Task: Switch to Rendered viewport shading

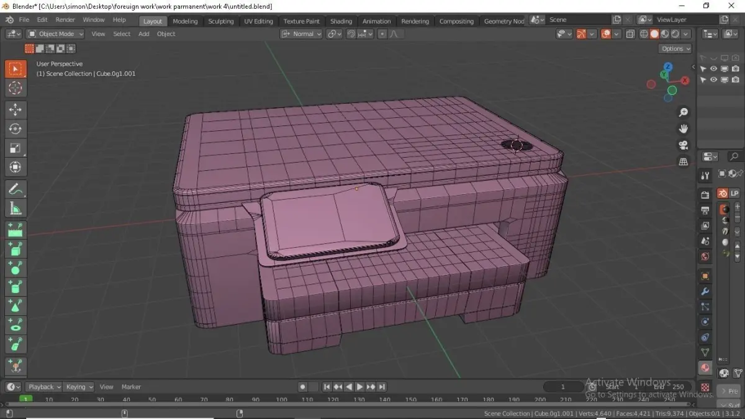Action: (x=674, y=34)
